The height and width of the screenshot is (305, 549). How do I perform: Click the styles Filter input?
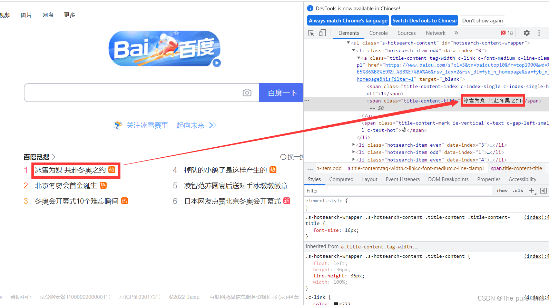coord(398,190)
